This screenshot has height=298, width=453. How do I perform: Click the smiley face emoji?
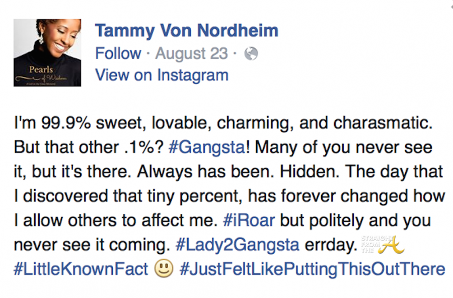pos(164,268)
